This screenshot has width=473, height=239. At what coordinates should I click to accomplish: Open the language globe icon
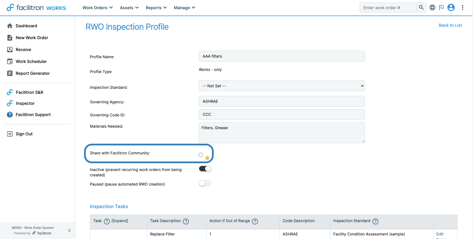pos(432,7)
